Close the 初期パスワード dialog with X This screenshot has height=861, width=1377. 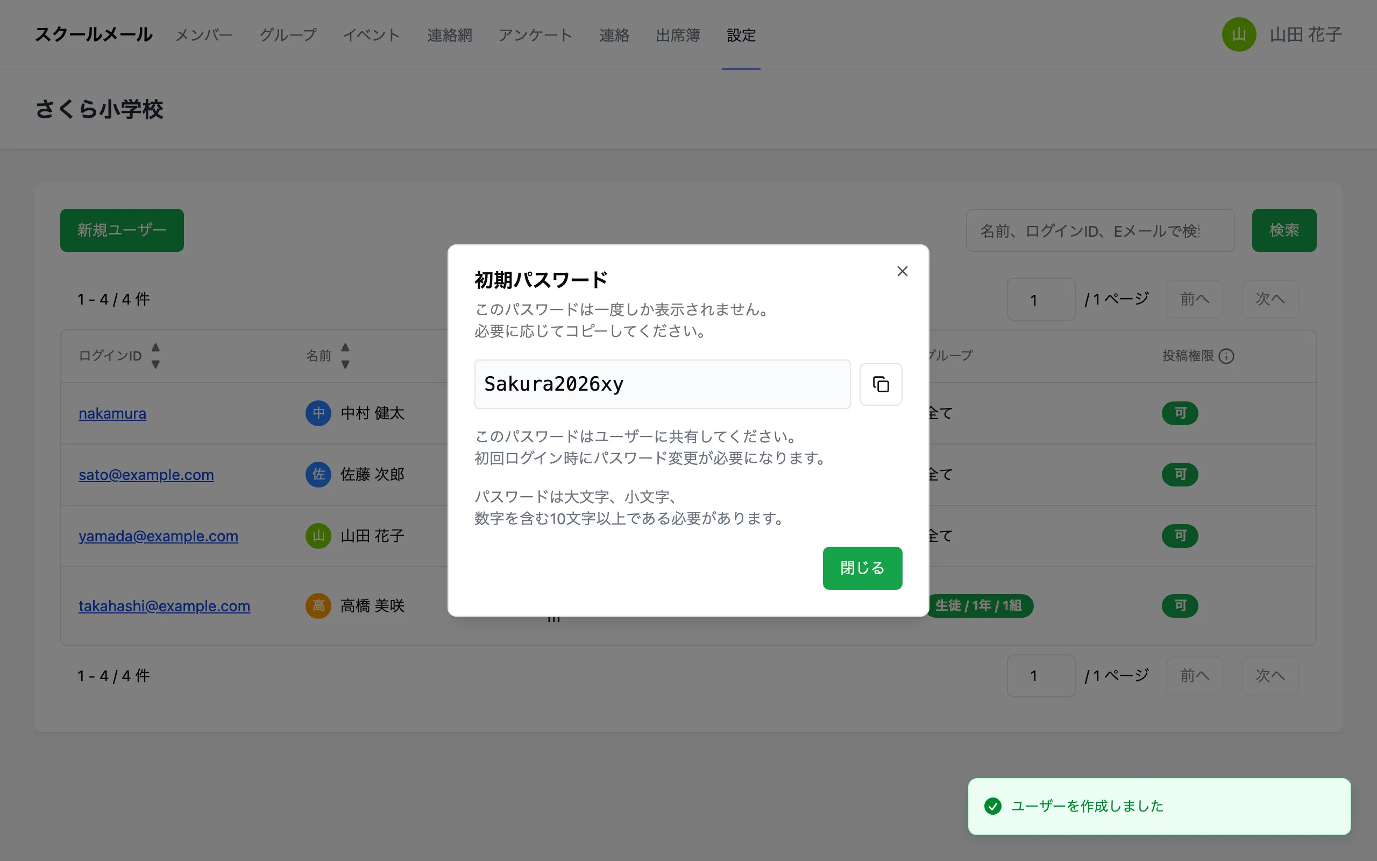click(x=902, y=271)
